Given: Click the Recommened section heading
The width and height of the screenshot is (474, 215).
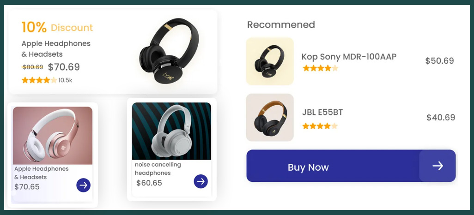Looking at the screenshot, I should [x=281, y=24].
